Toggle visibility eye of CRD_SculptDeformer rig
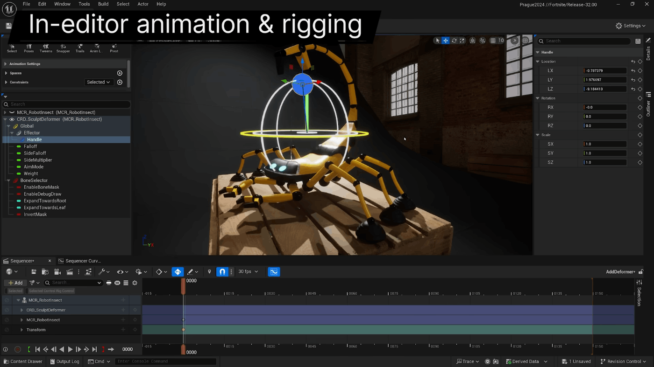This screenshot has width=654, height=367. pos(12,119)
